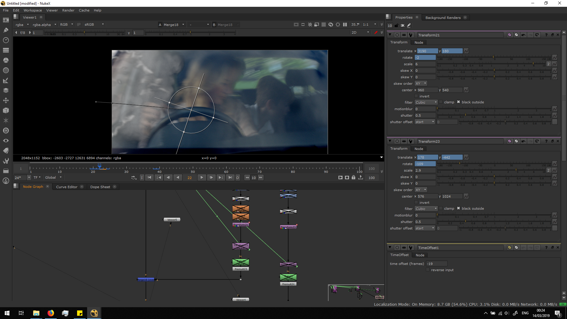Enable reverse input for TimeOffset1

coord(428,270)
